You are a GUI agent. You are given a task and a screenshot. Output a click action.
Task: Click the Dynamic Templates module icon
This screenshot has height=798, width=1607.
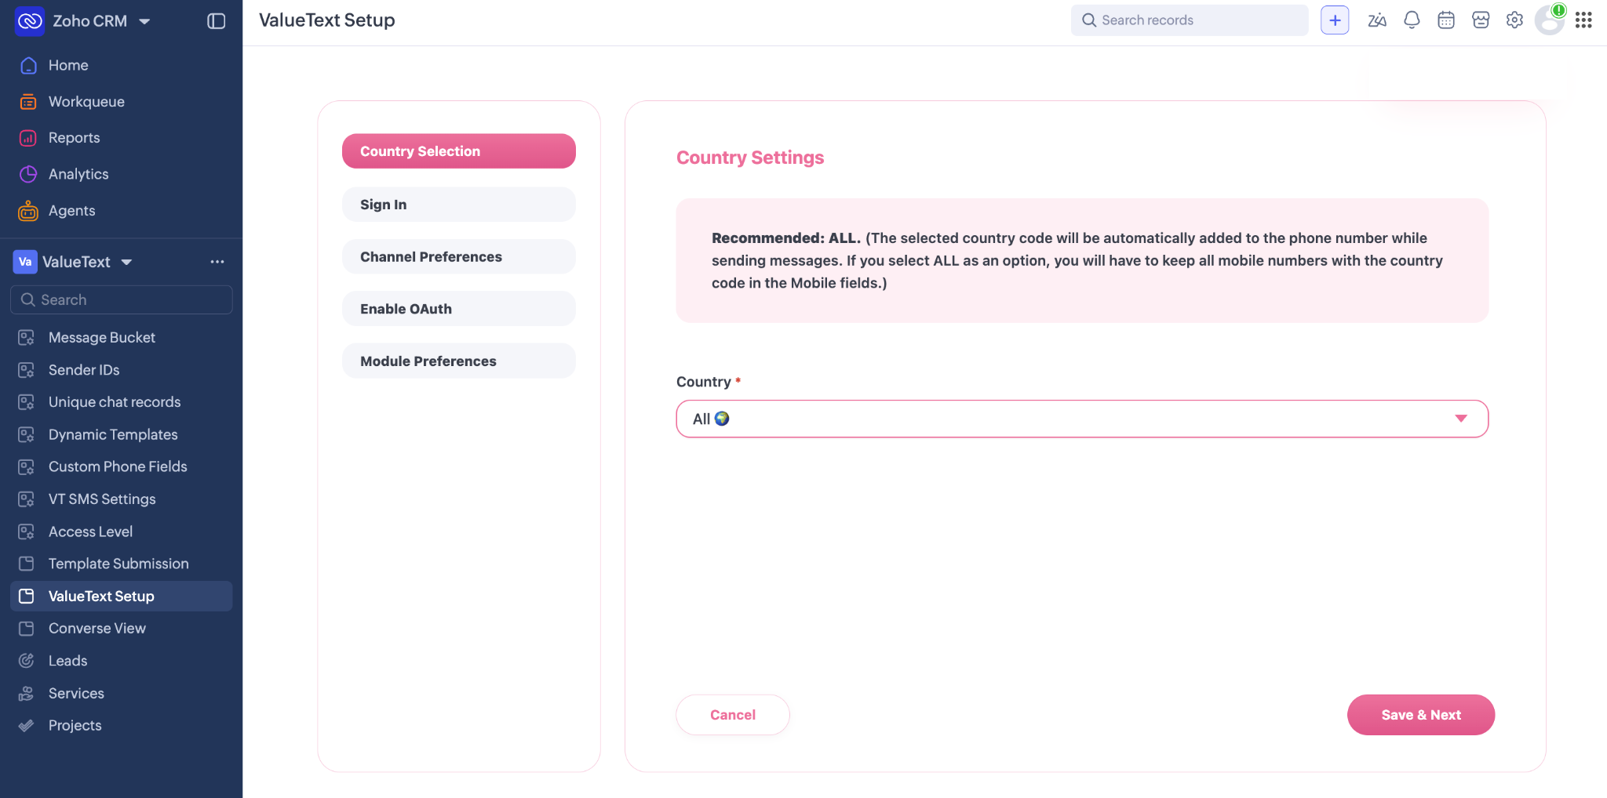[27, 434]
